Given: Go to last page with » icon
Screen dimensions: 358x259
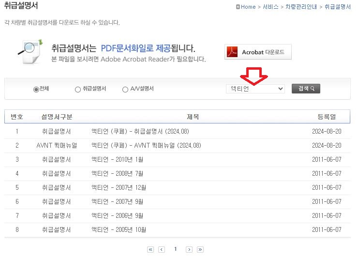Looking at the screenshot, I should pyautogui.click(x=200, y=249).
